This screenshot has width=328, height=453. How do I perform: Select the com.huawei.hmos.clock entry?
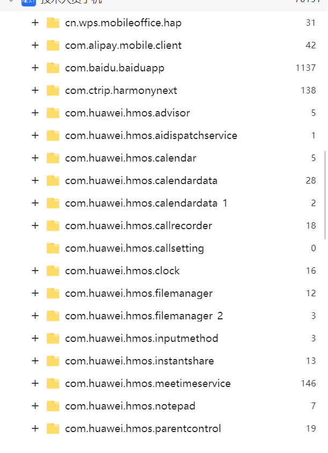(122, 271)
